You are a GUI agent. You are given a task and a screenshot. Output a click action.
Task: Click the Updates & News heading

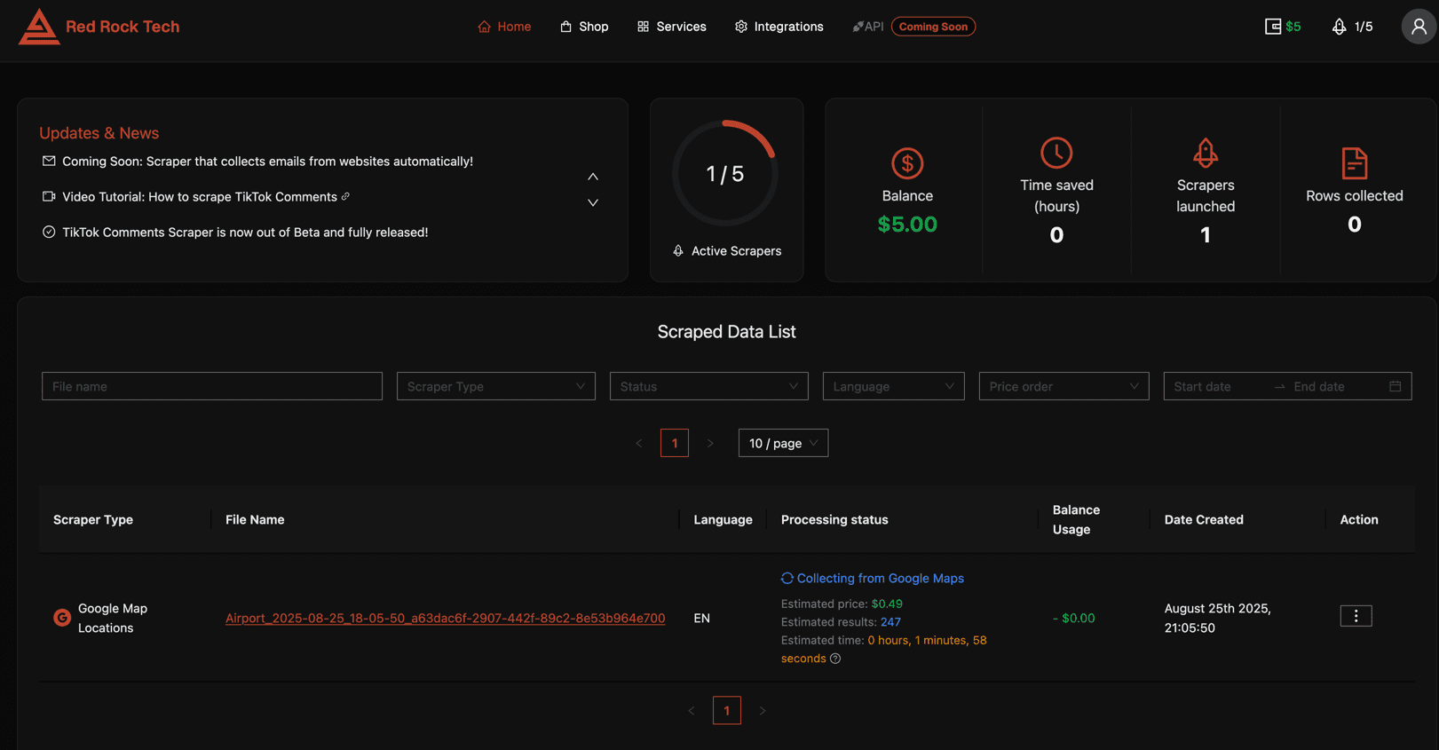pyautogui.click(x=99, y=133)
